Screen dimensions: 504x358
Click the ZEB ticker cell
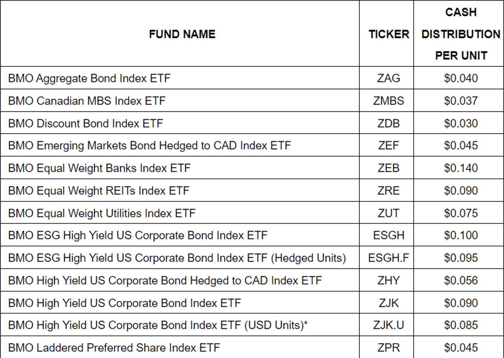388,168
